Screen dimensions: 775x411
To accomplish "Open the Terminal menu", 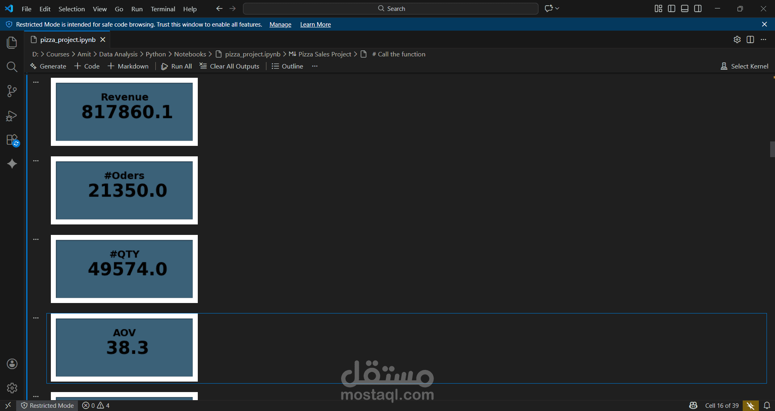I will (x=163, y=9).
